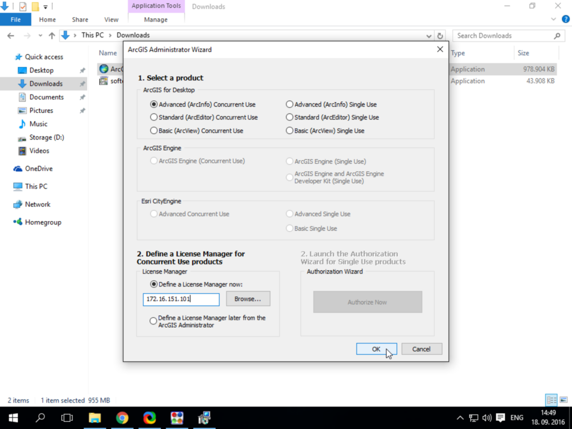Click This PC in the address path
The width and height of the screenshot is (572, 429).
[93, 35]
